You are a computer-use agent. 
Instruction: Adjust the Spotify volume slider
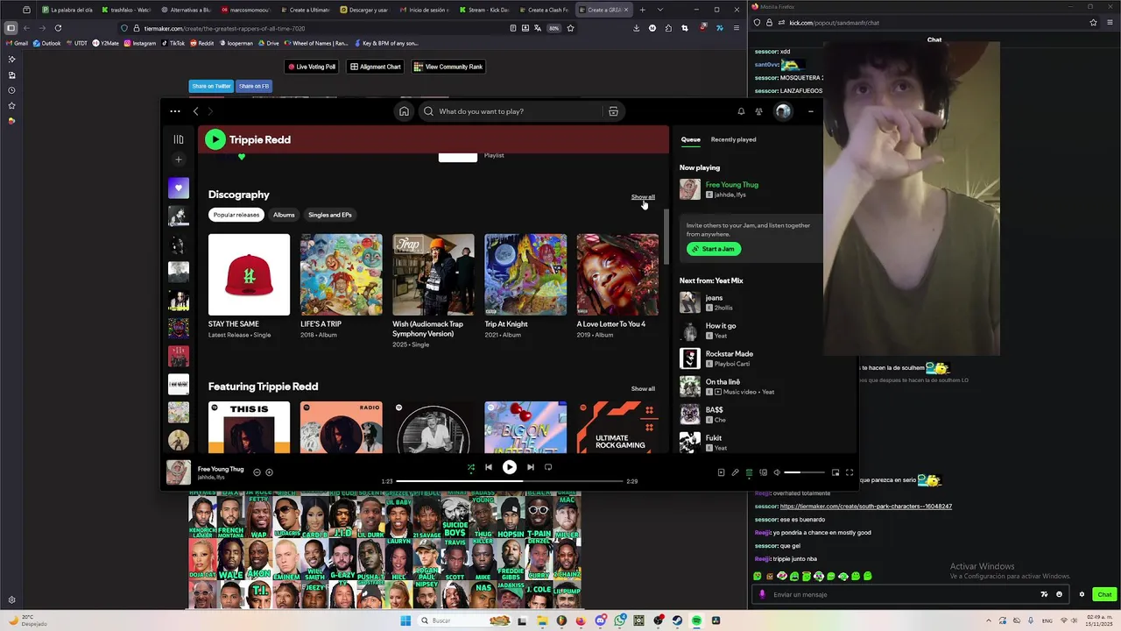coord(804,472)
